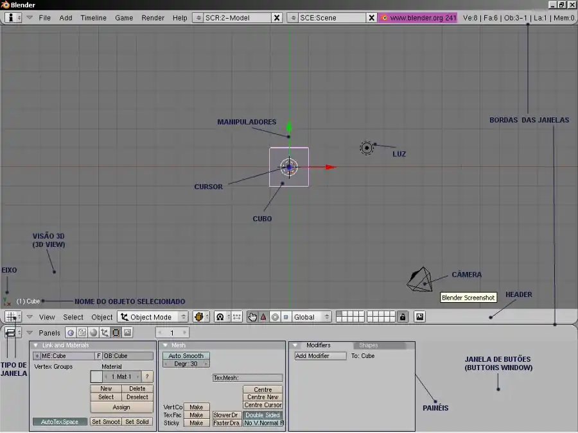The height and width of the screenshot is (433, 578).
Task: Select the rotate manipulator circle icon
Action: click(x=275, y=317)
